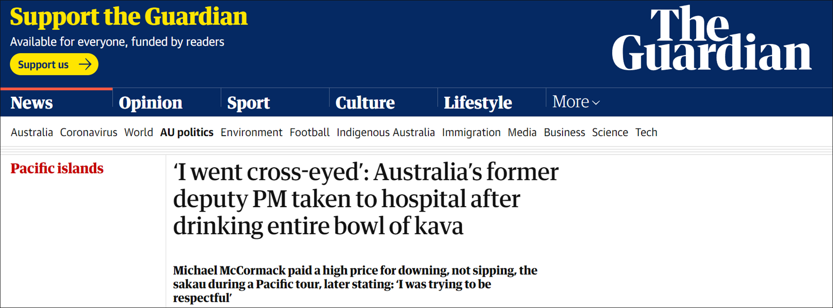Click the kava article headline
Image resolution: width=833 pixels, height=308 pixels.
pyautogui.click(x=365, y=199)
